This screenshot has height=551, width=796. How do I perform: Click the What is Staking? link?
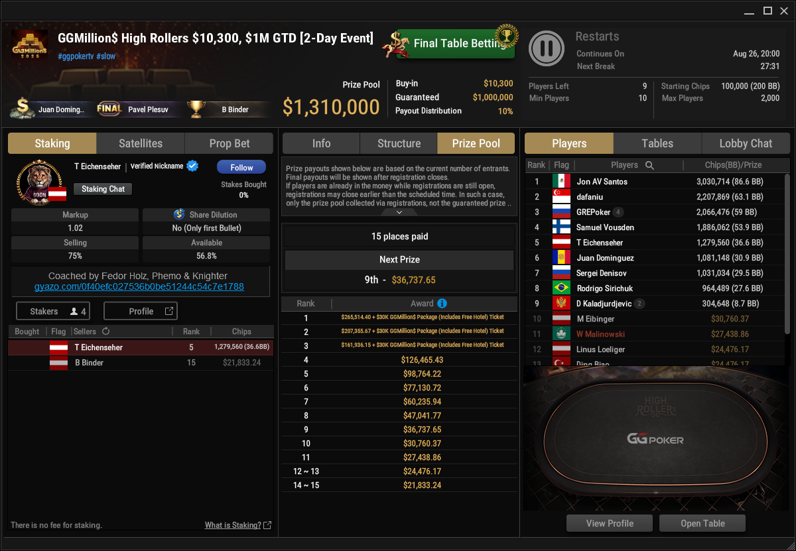(x=233, y=525)
